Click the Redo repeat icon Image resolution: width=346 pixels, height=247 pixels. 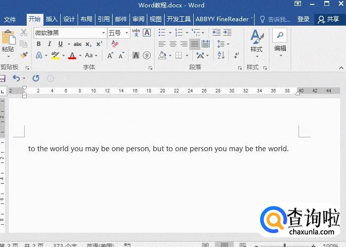coord(36,78)
